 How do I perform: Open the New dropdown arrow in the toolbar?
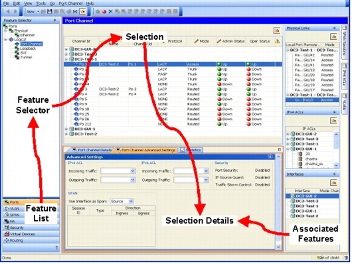tap(38, 12)
